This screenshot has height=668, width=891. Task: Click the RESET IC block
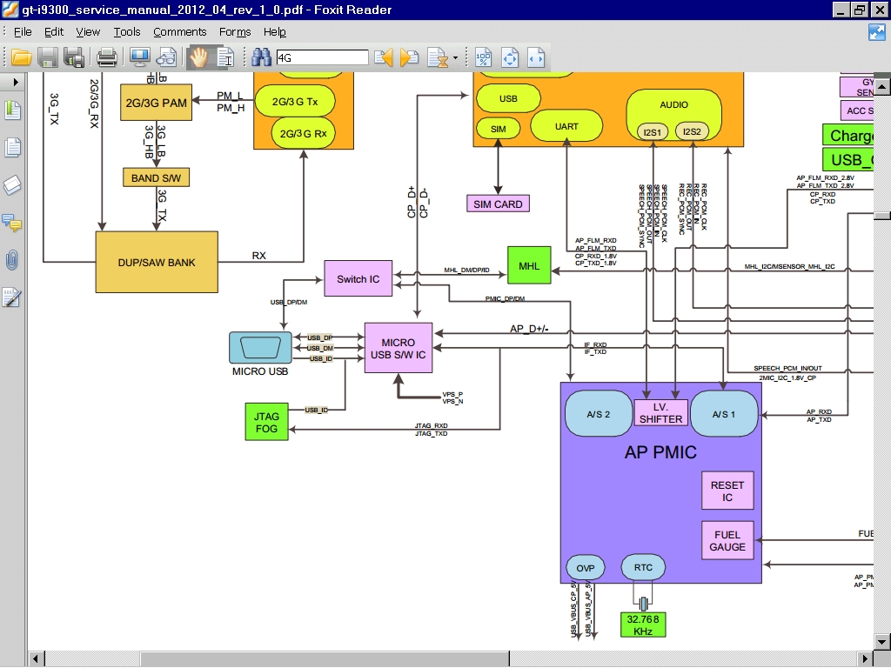point(727,491)
